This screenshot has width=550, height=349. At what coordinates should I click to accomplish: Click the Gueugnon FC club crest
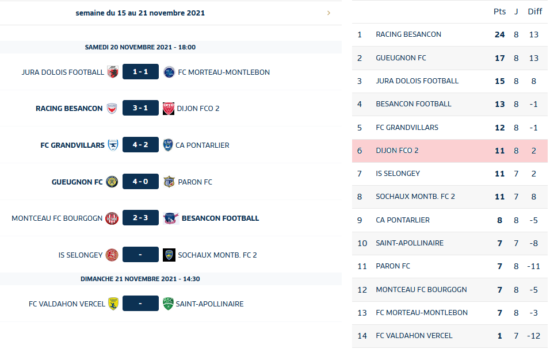pos(112,182)
